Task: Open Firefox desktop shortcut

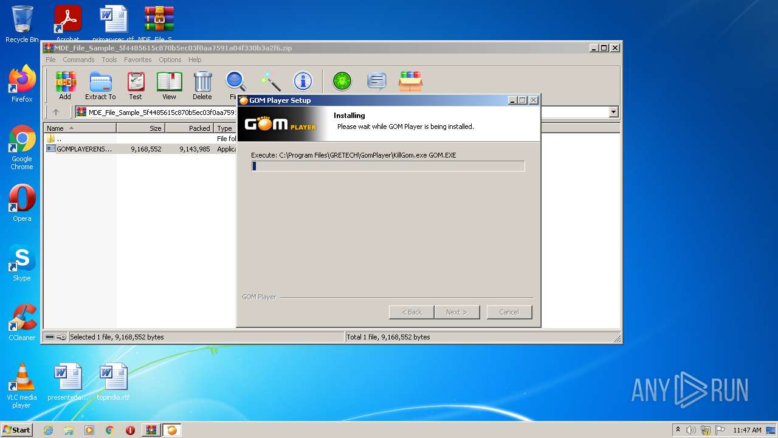Action: [x=22, y=84]
